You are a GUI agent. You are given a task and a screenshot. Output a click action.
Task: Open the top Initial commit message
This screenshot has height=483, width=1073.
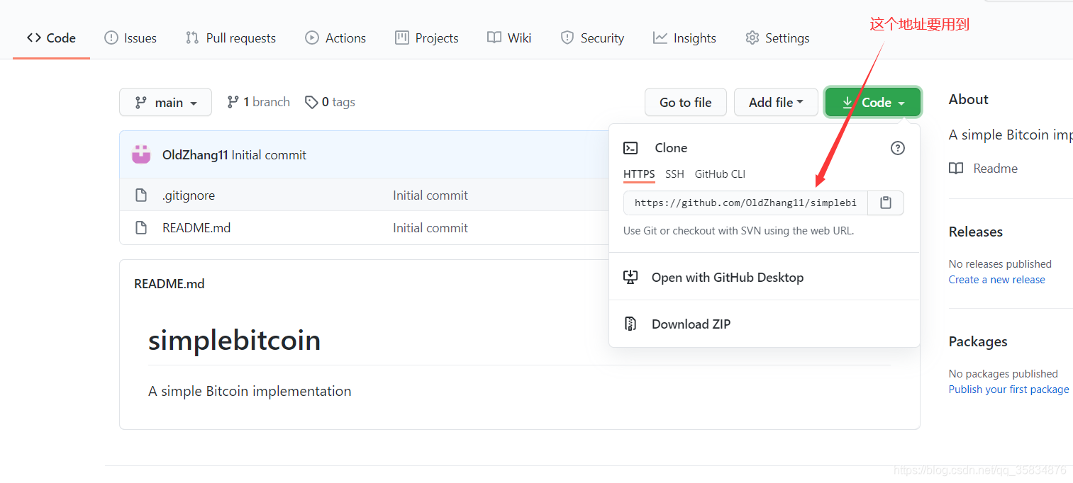pos(269,155)
